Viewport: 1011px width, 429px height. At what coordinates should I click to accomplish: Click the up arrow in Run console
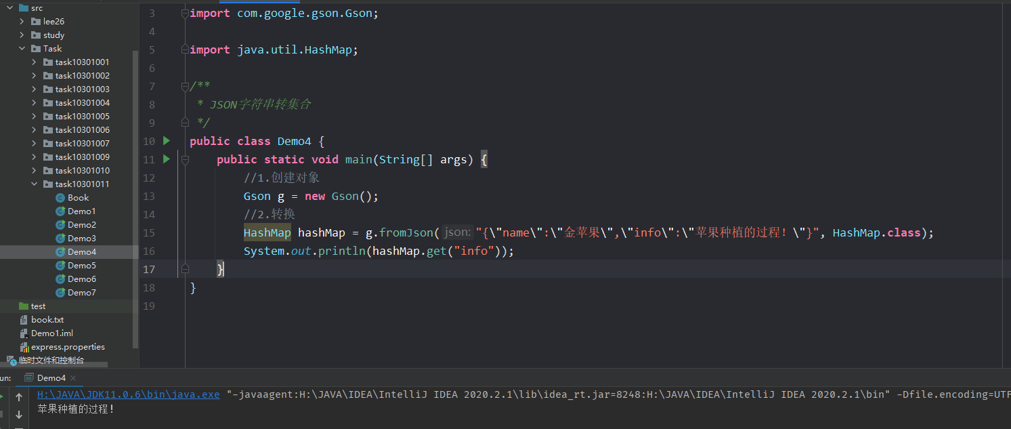pyautogui.click(x=19, y=397)
